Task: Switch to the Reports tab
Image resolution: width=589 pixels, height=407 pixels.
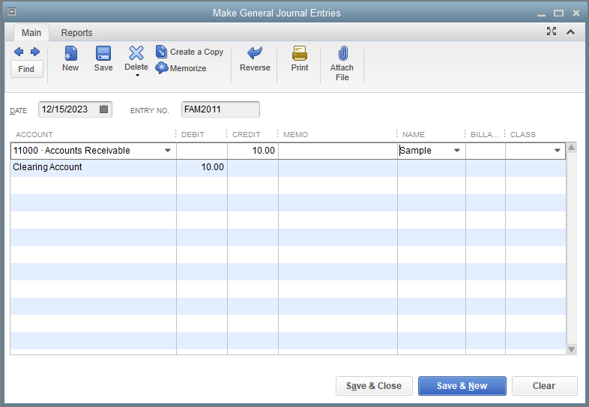Action: (x=76, y=33)
